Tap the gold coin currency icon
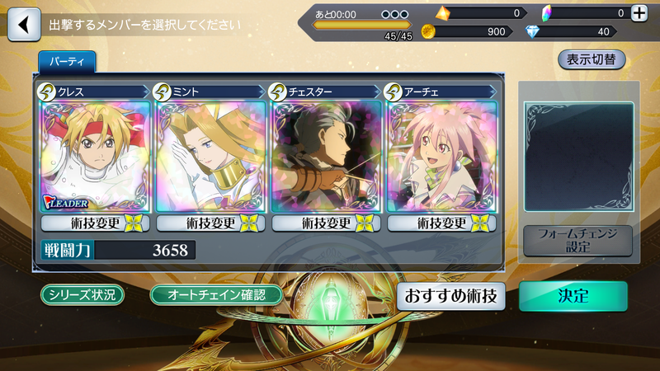 [x=428, y=31]
